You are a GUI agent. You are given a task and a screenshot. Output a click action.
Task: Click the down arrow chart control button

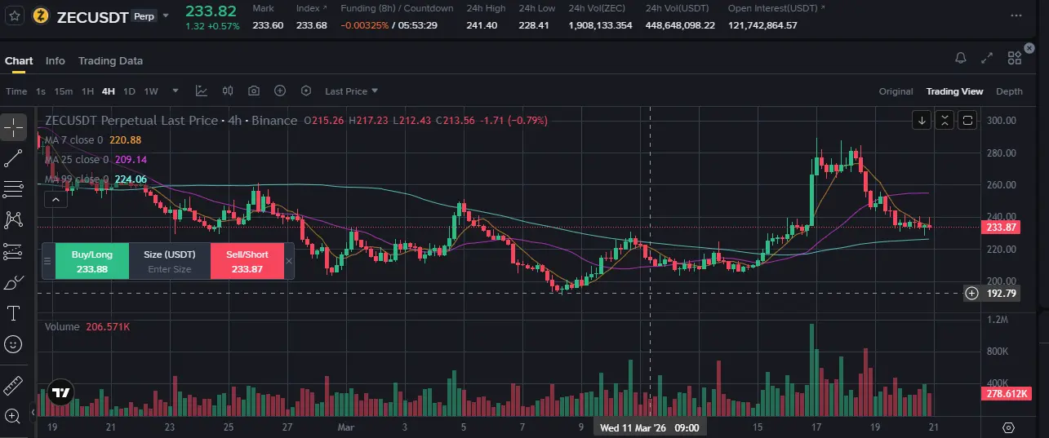(x=922, y=121)
